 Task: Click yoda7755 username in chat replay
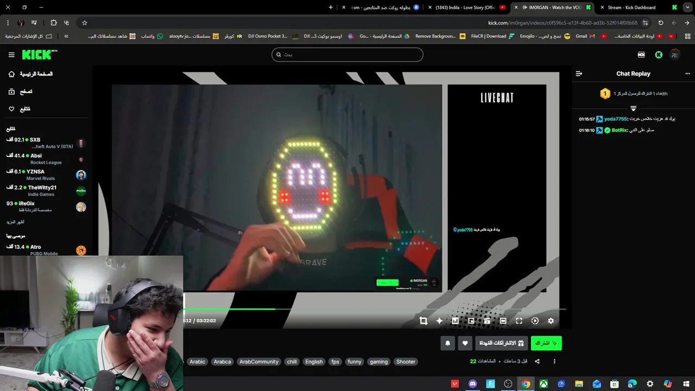click(x=616, y=119)
